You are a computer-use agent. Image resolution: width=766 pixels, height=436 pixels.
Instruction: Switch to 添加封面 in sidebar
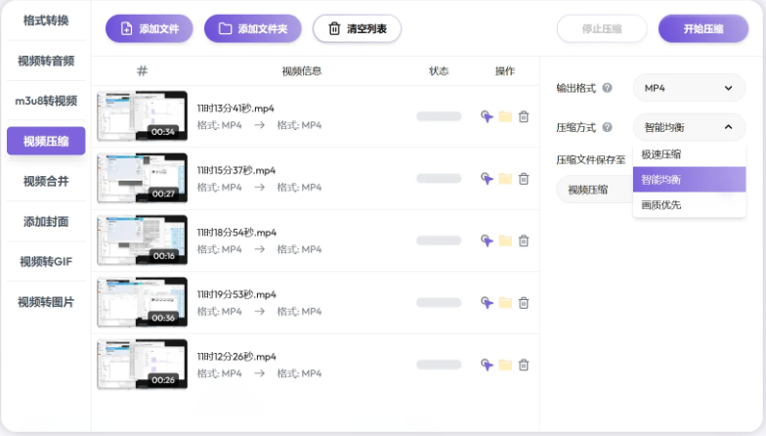point(46,221)
